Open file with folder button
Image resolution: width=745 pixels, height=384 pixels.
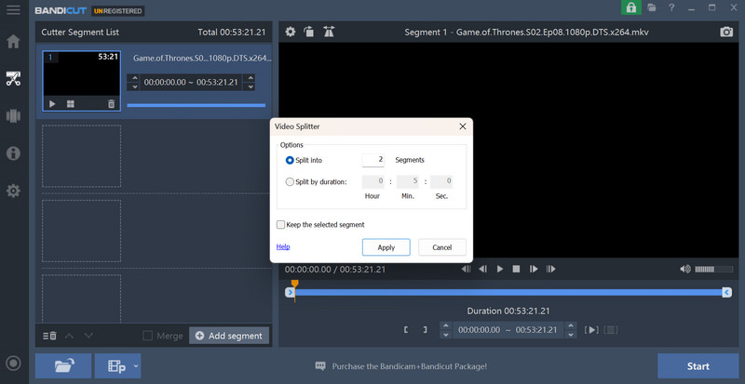click(63, 366)
